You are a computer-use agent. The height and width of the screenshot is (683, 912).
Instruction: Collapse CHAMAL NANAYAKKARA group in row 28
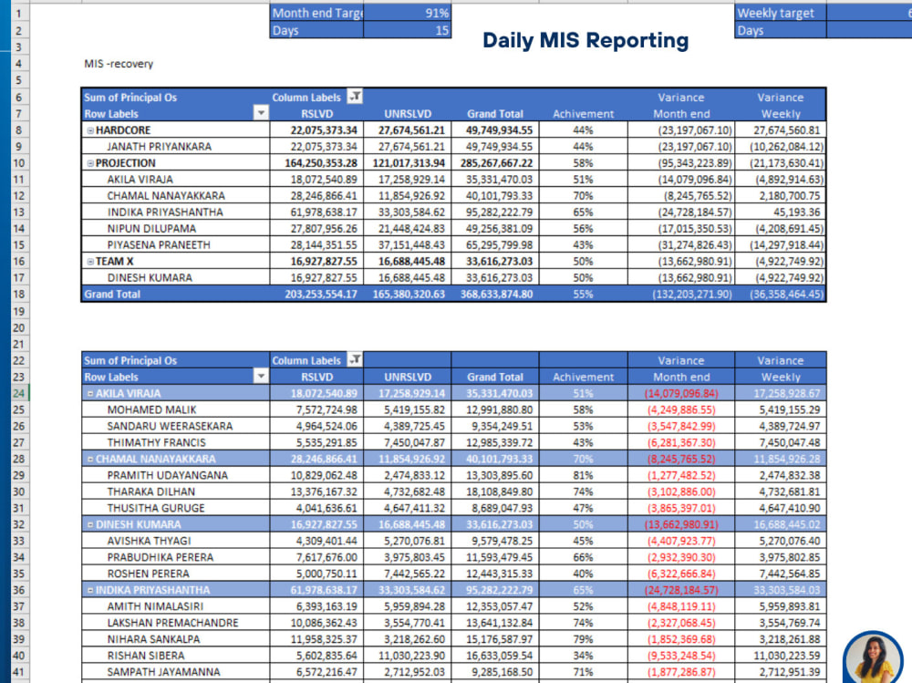(90, 459)
